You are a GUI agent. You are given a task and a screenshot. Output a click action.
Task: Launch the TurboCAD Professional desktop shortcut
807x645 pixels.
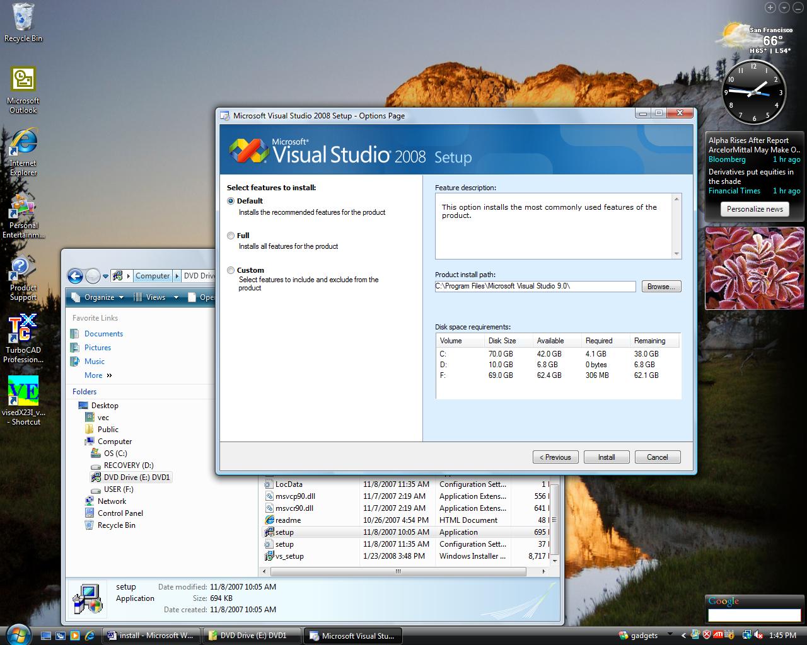coord(23,339)
